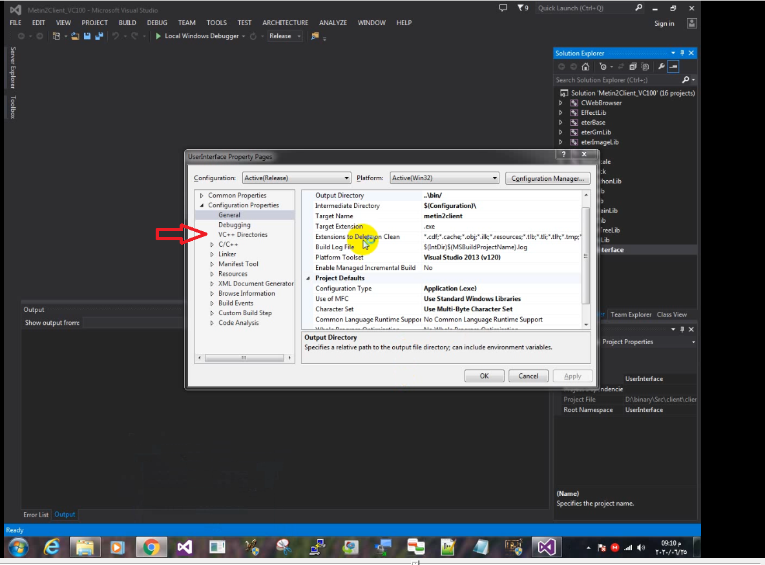Click Solution Explorer search magnifier icon
This screenshot has height=565, width=765.
[686, 80]
